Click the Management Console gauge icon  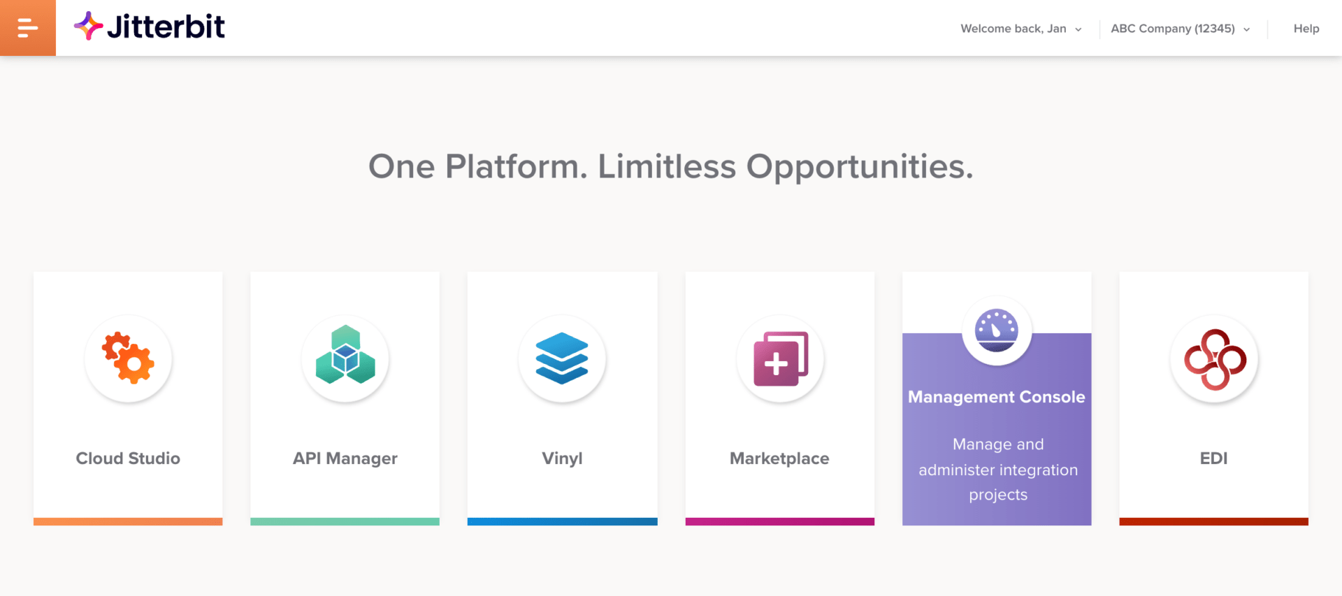(997, 330)
